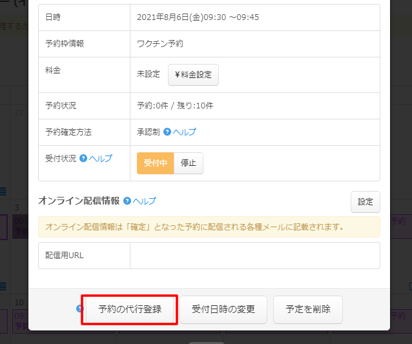Click help question icon beside 承認制
Image resolution: width=412 pixels, height=344 pixels.
[167, 132]
